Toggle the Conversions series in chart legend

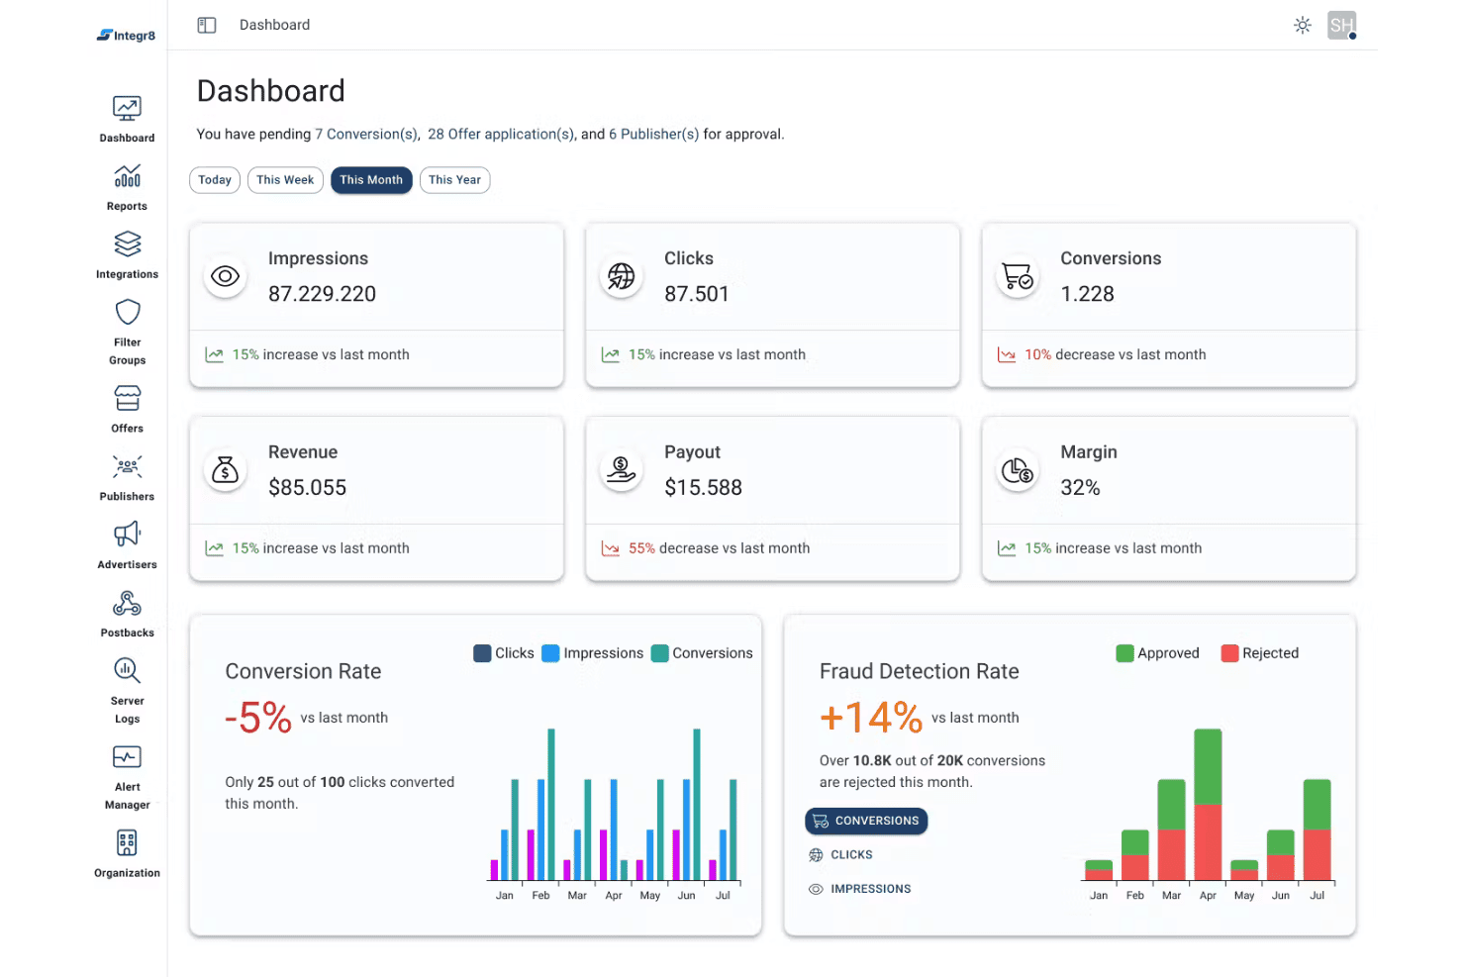(702, 653)
